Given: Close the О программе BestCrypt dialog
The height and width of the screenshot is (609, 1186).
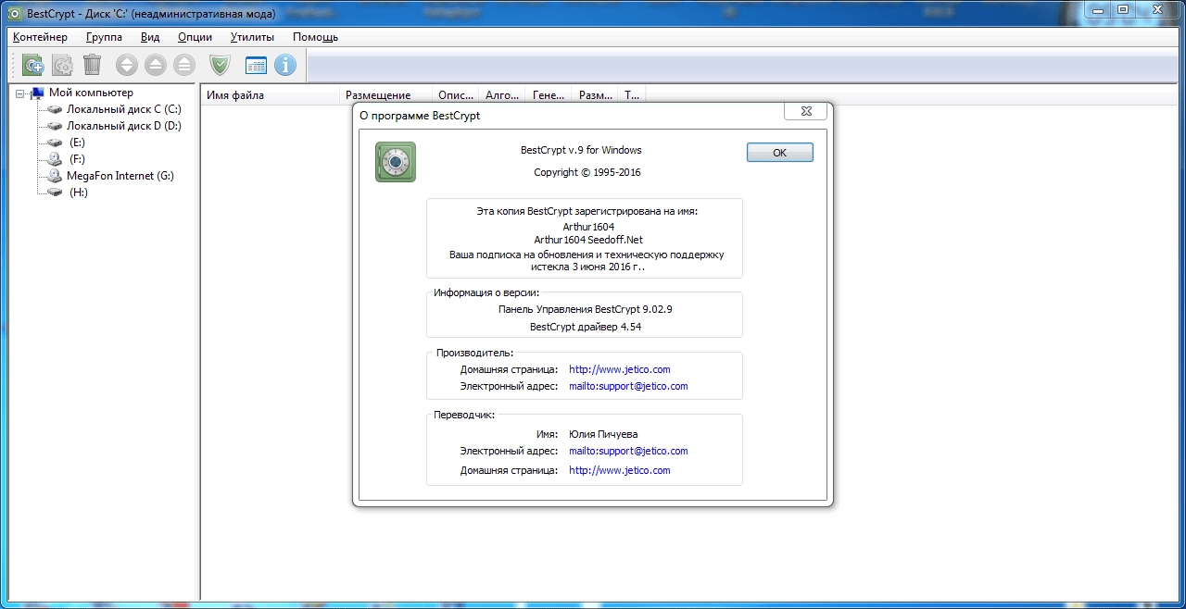Looking at the screenshot, I should pyautogui.click(x=804, y=111).
